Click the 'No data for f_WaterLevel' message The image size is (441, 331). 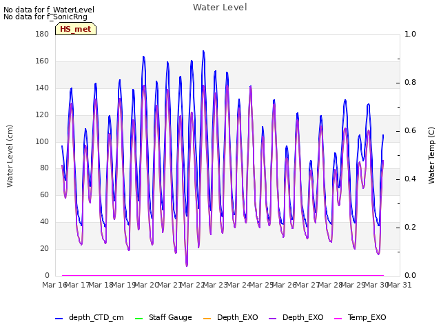tap(49, 10)
